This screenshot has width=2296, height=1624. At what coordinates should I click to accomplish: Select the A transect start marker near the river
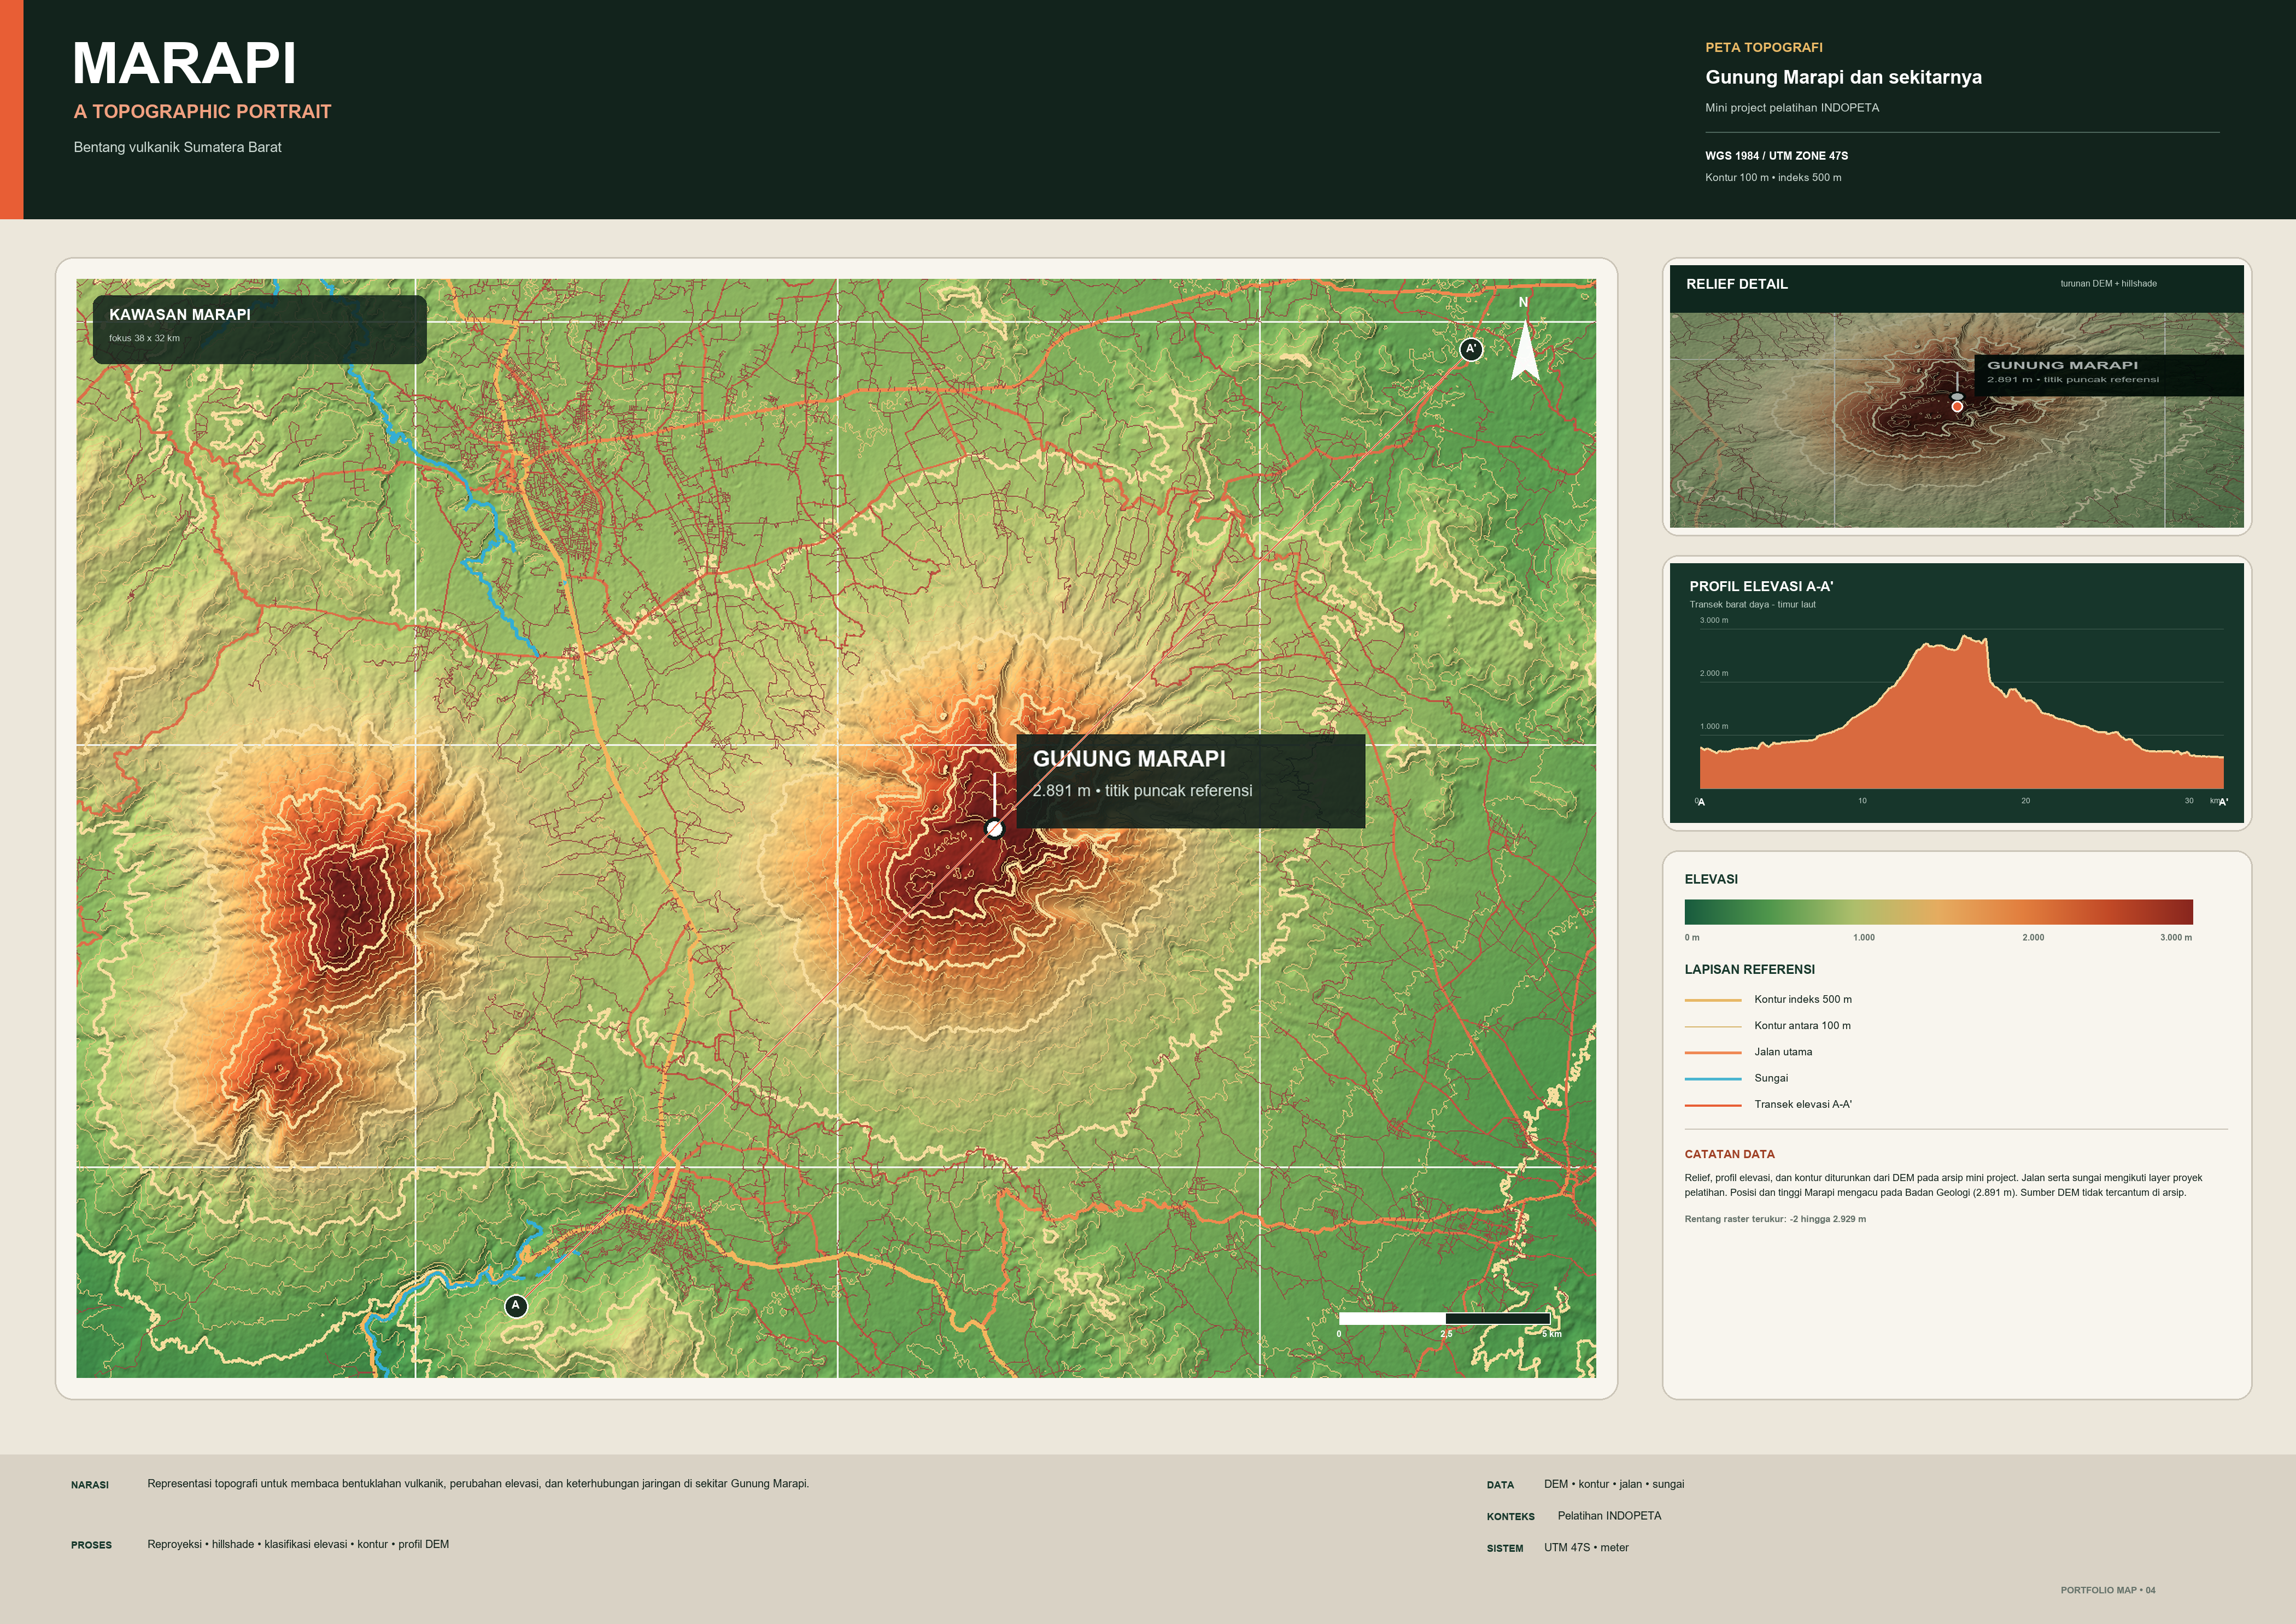pyautogui.click(x=516, y=1306)
